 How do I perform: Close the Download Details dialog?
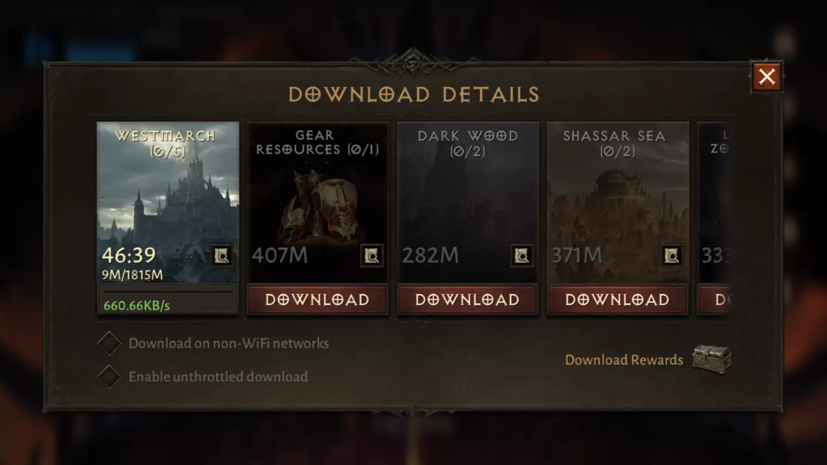[767, 76]
